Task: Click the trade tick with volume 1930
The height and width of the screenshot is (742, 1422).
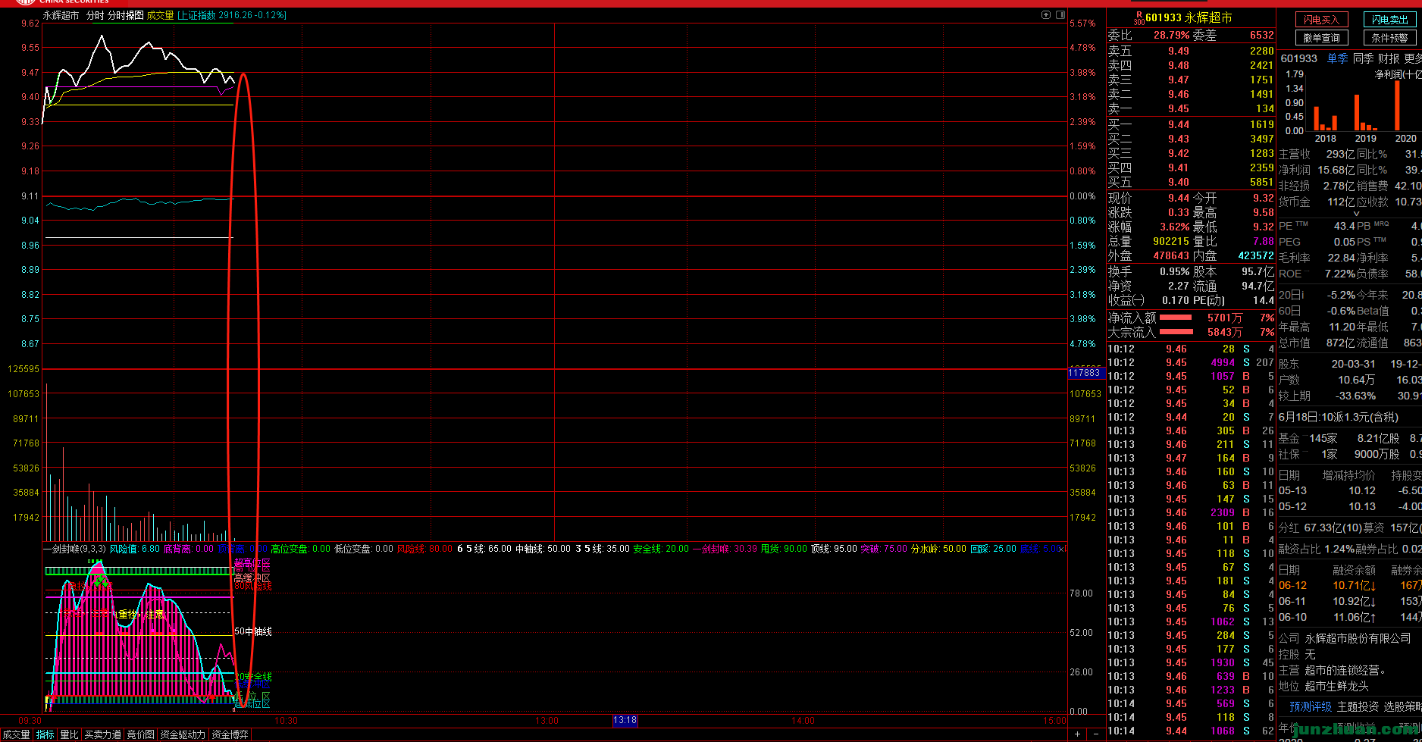Action: coord(1190,662)
